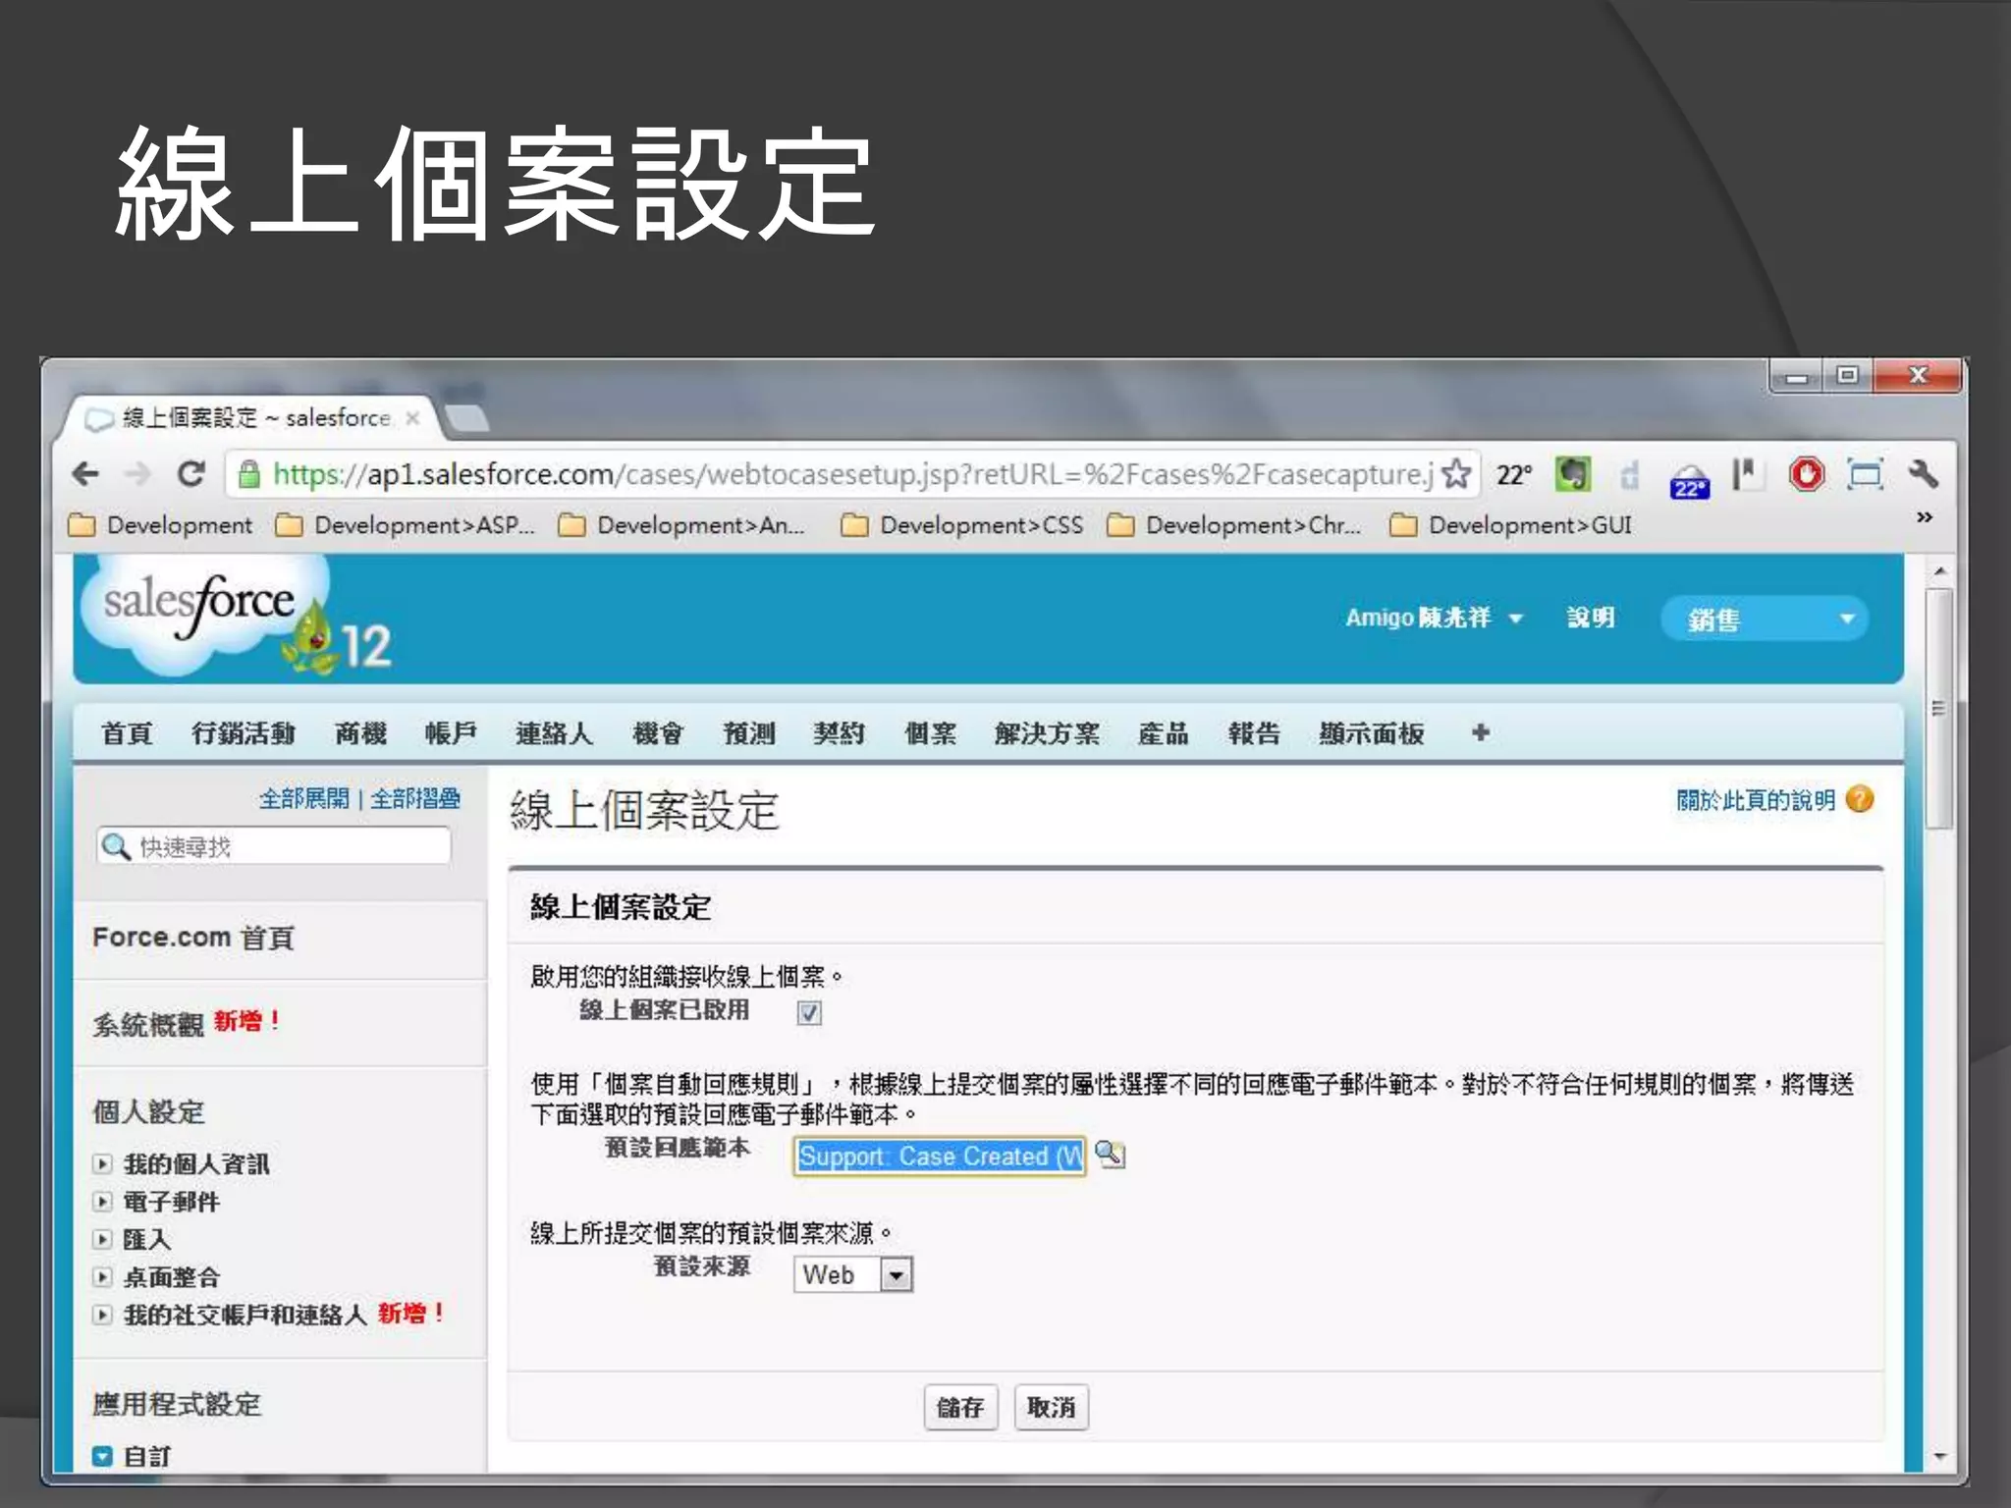
Task: Open the 行銷活動 tab
Action: pos(244,733)
